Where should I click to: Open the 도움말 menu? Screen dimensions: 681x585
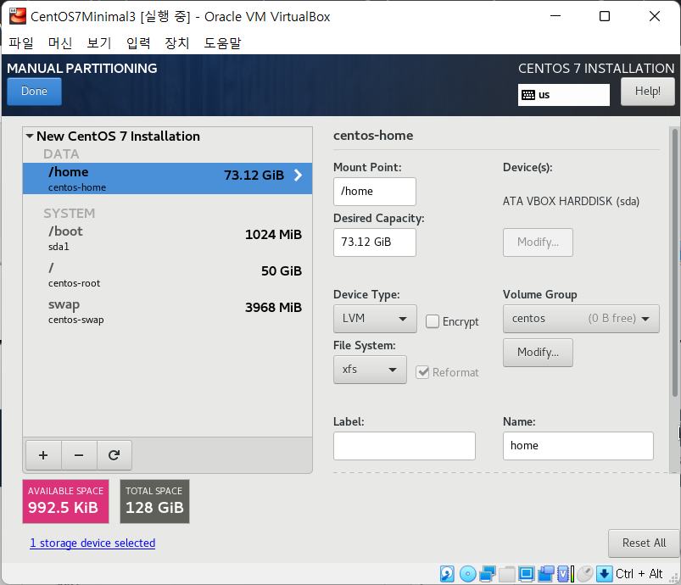click(222, 43)
